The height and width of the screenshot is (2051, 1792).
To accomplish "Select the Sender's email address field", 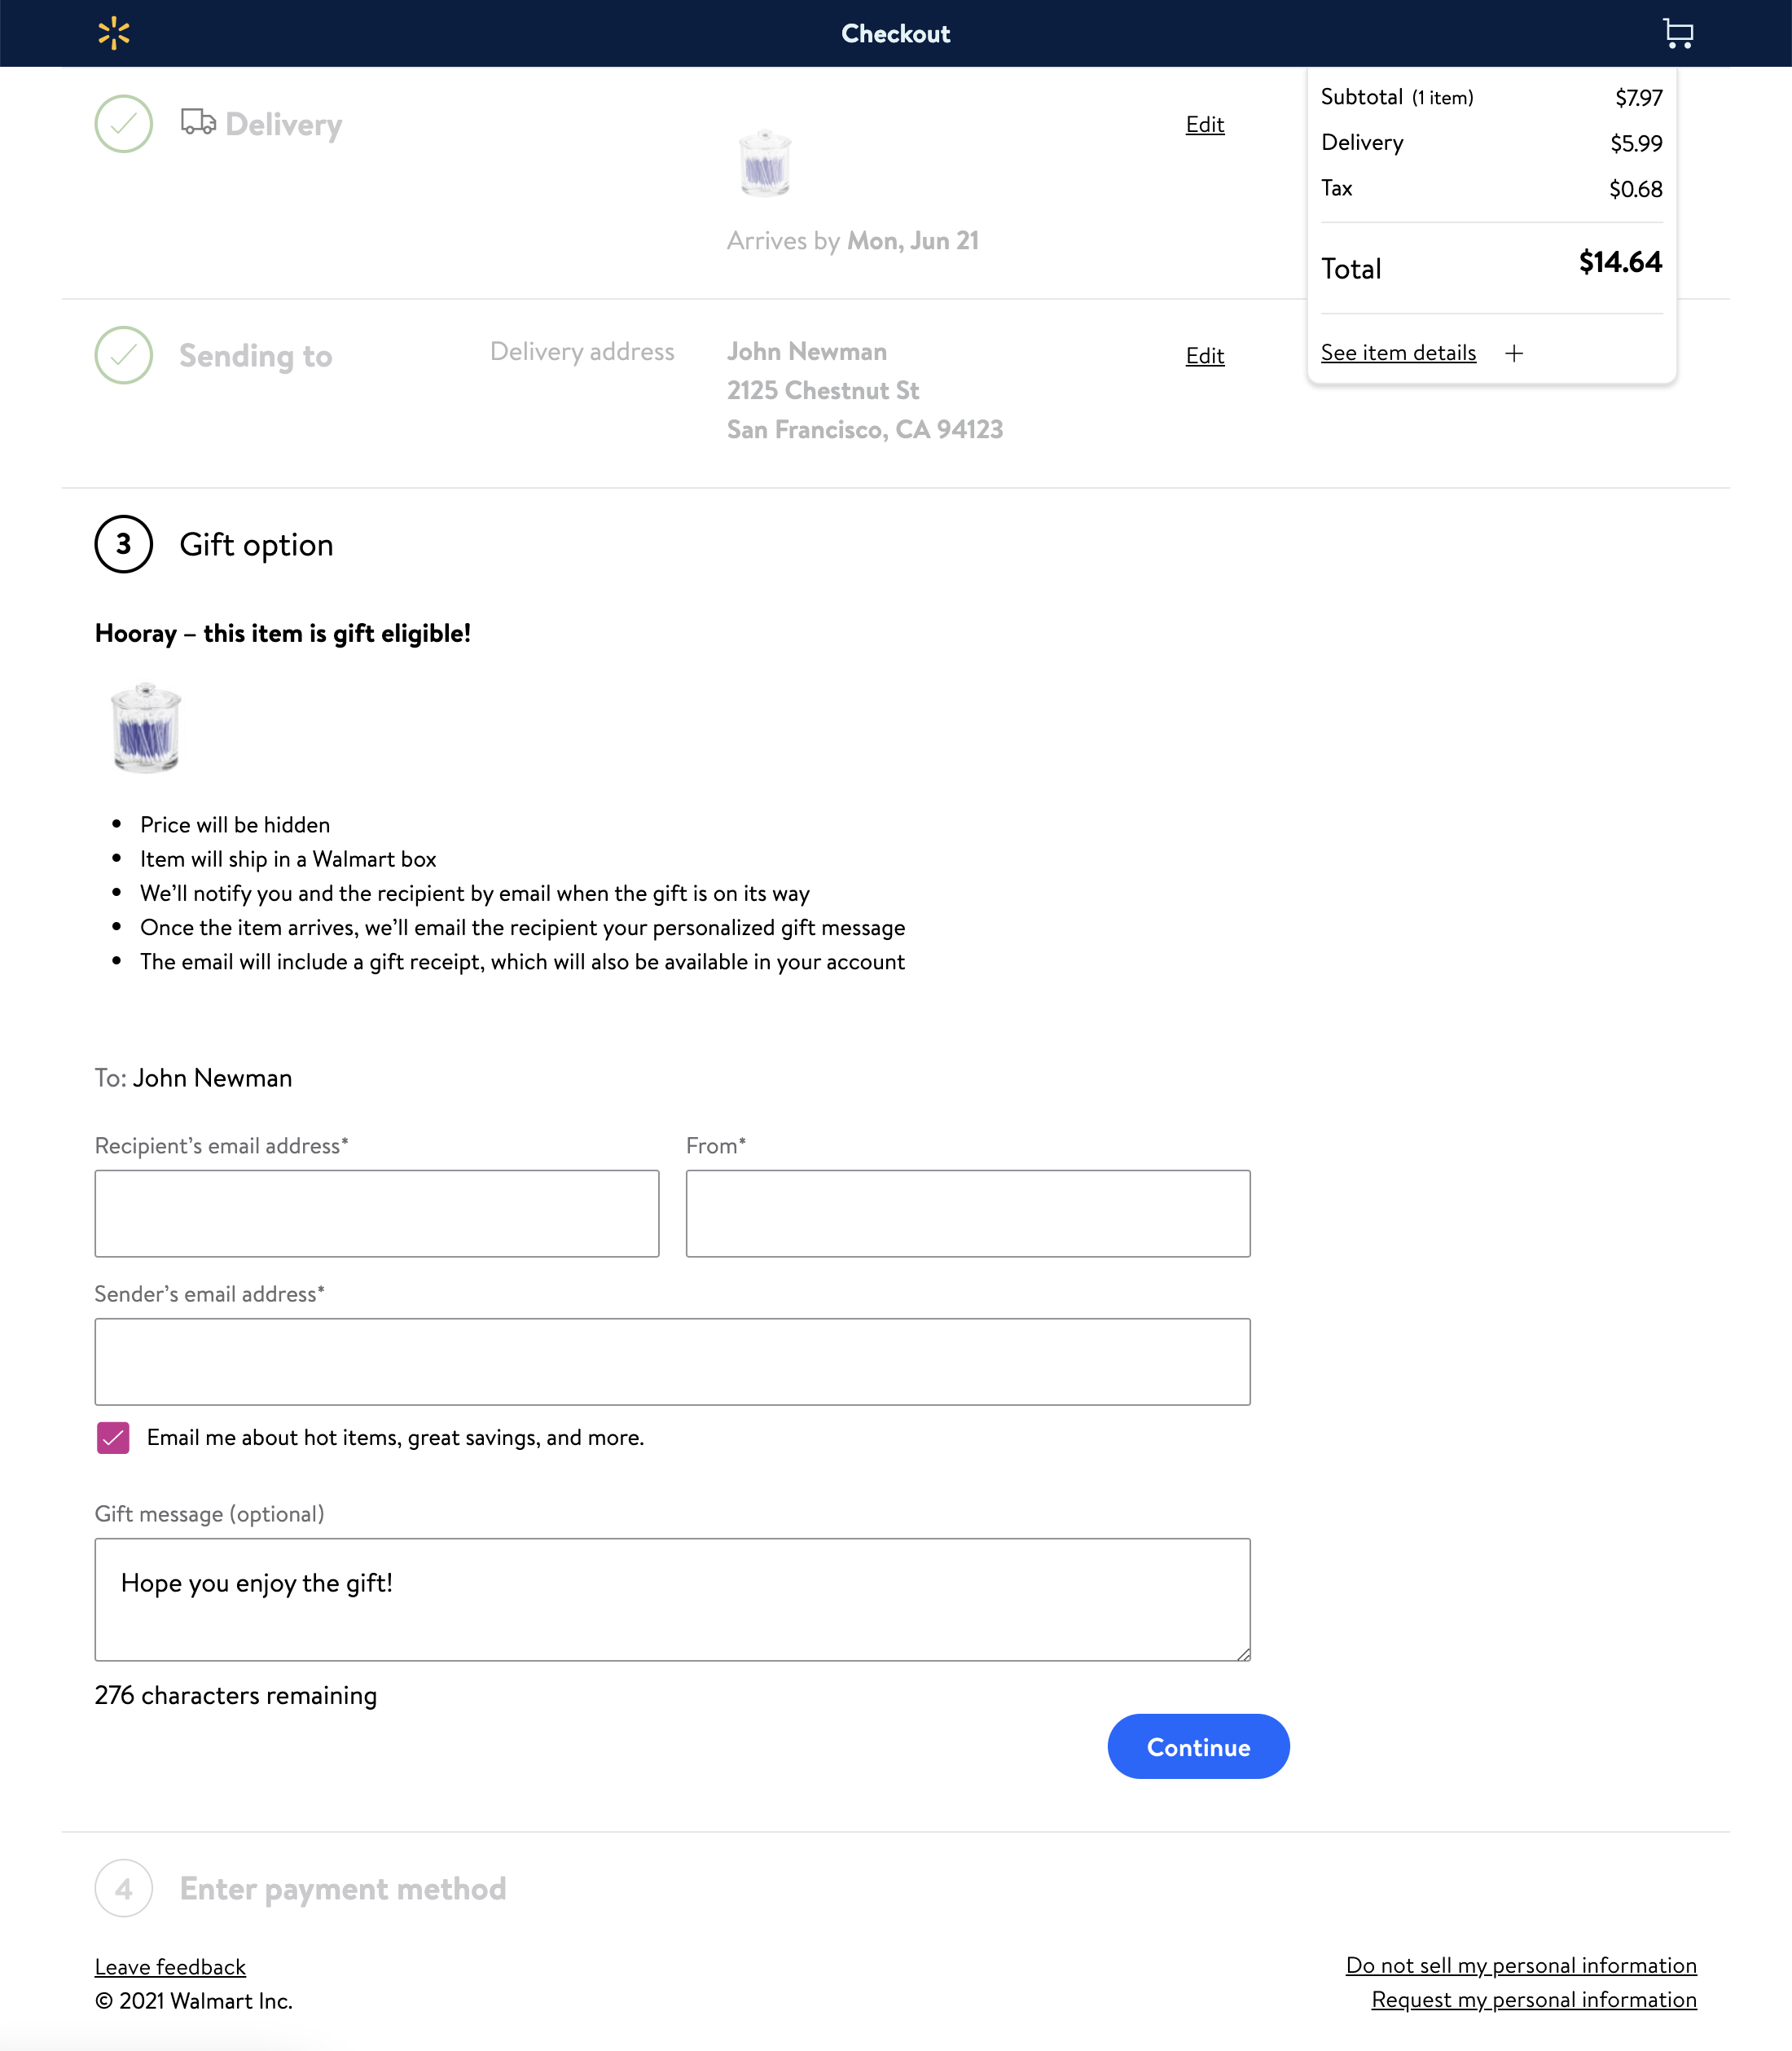I will (672, 1361).
